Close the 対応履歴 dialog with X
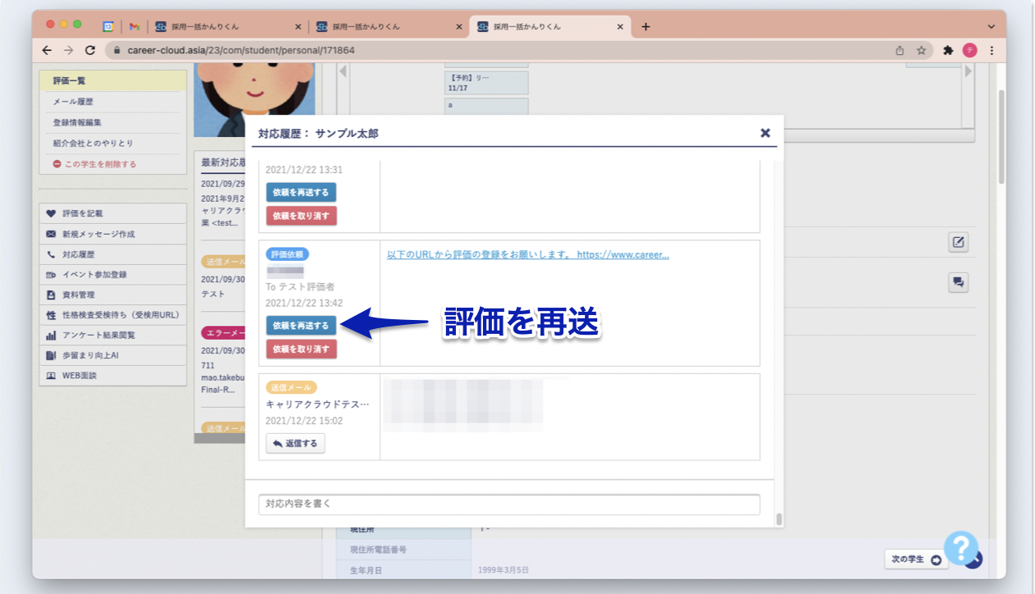The image size is (1035, 594). [765, 133]
